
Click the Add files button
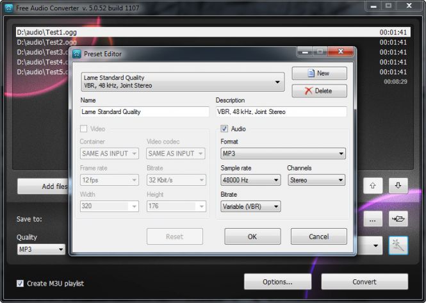click(43, 186)
